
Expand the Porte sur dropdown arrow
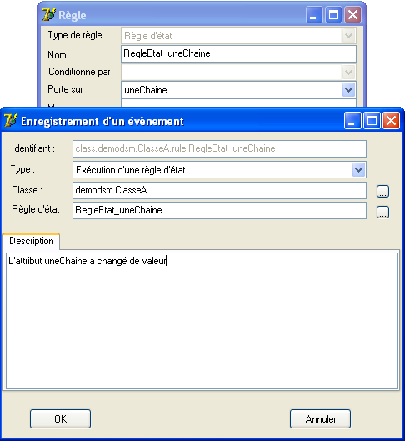coord(348,90)
